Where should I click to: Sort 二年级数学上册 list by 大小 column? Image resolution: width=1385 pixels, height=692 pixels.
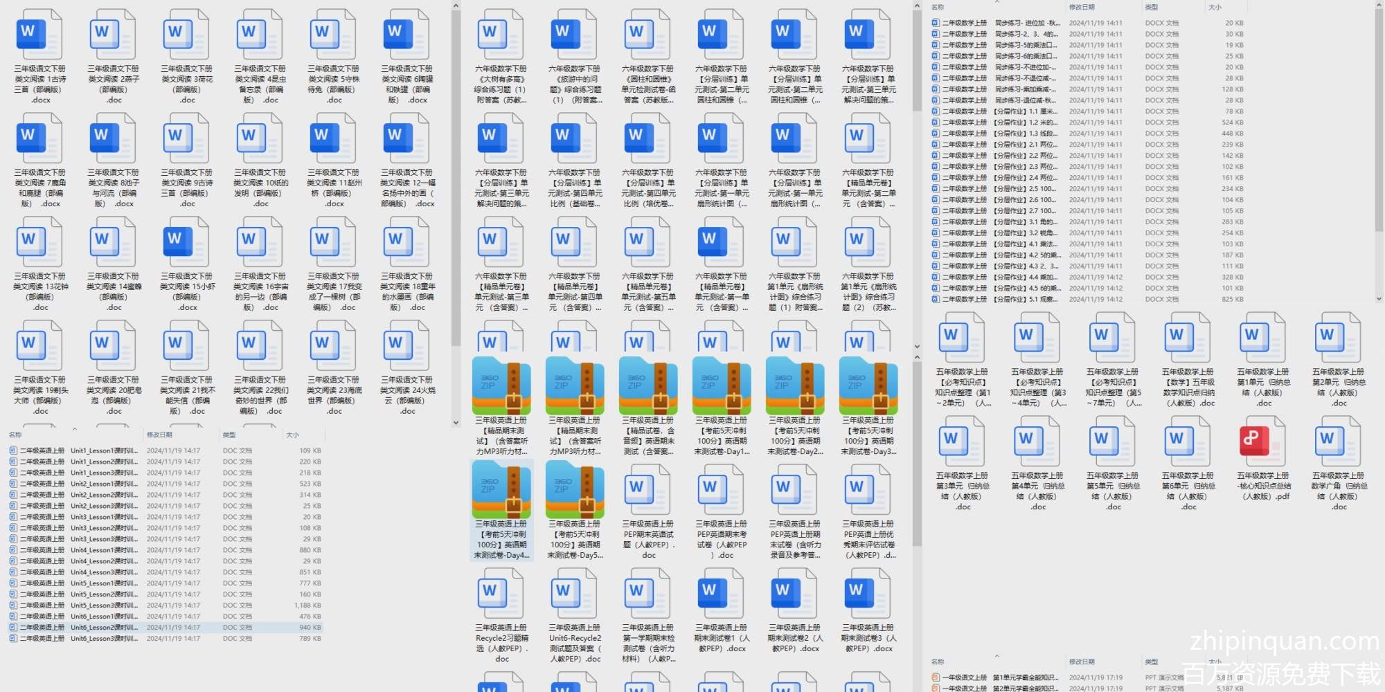[1215, 7]
